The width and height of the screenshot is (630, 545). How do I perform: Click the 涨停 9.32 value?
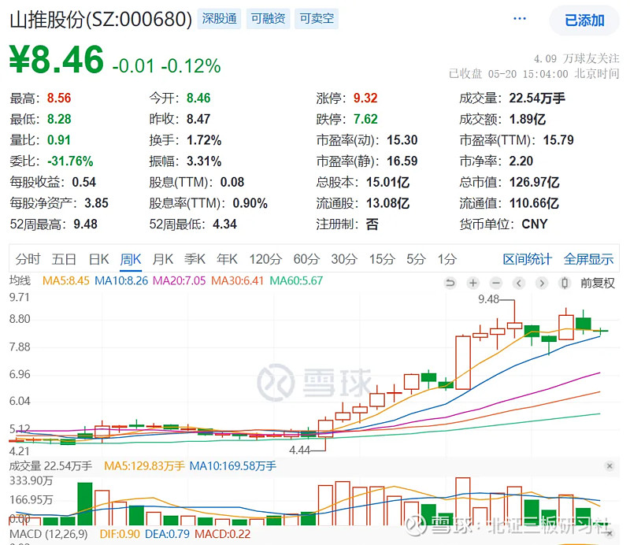(365, 98)
